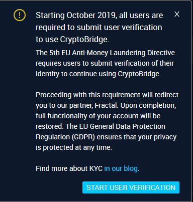Click 'you to our partner' text line
This screenshot has width=193, height=202.
[x=64, y=105]
